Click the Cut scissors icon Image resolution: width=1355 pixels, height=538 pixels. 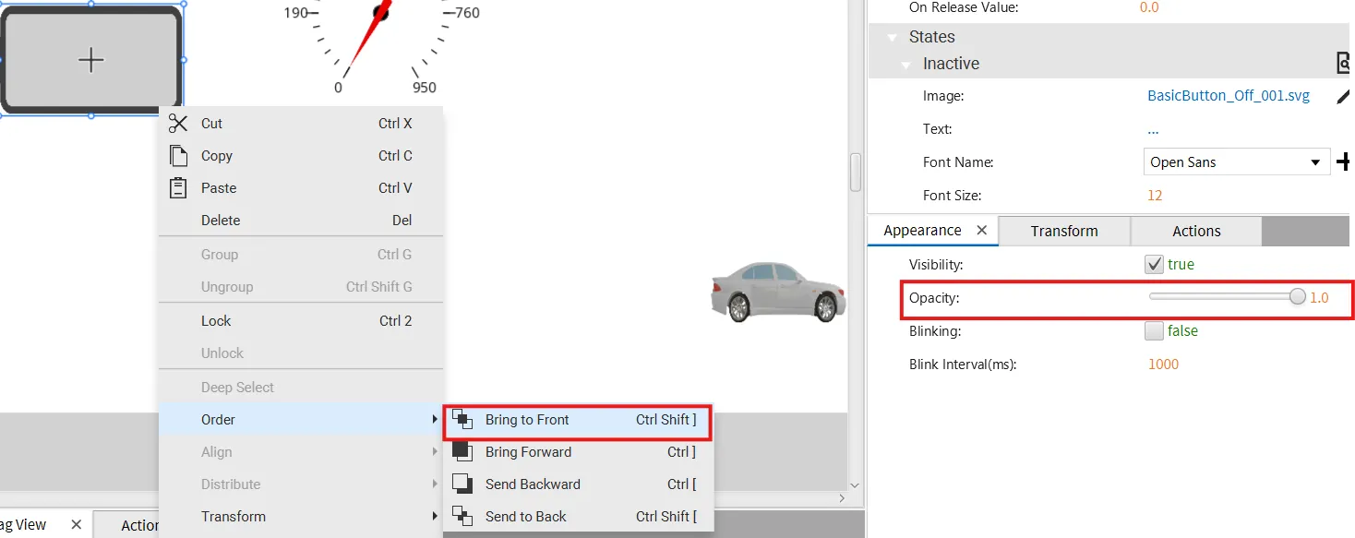[x=178, y=124]
